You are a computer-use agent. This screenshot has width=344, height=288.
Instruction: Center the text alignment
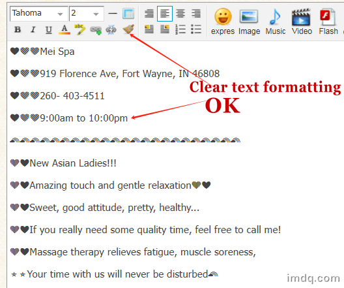[x=180, y=14]
